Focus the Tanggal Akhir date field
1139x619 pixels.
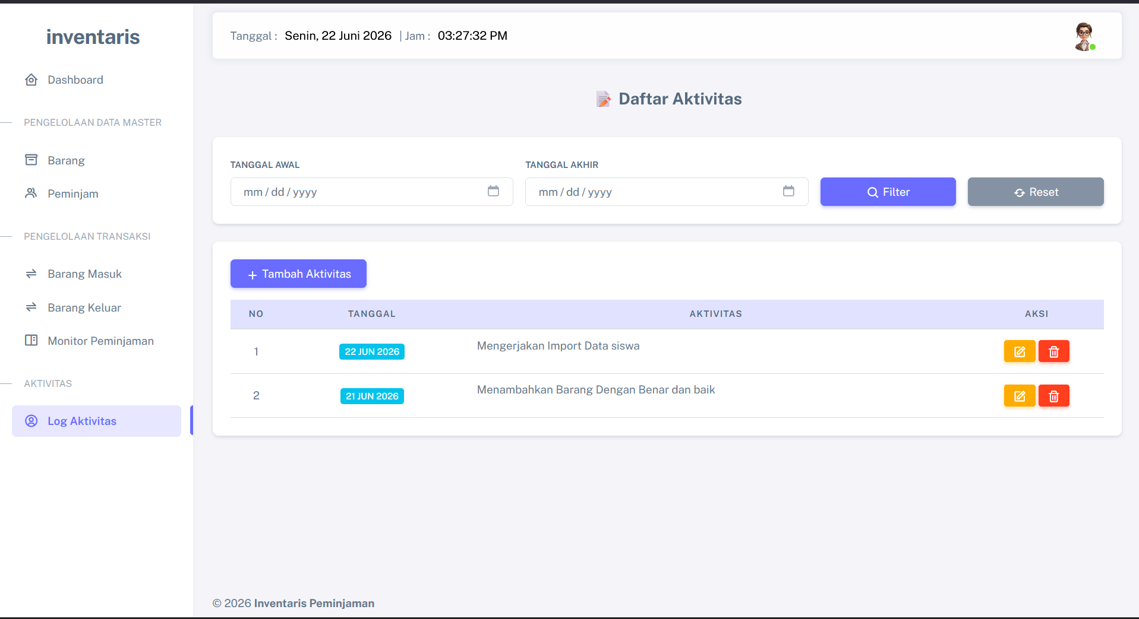point(667,192)
